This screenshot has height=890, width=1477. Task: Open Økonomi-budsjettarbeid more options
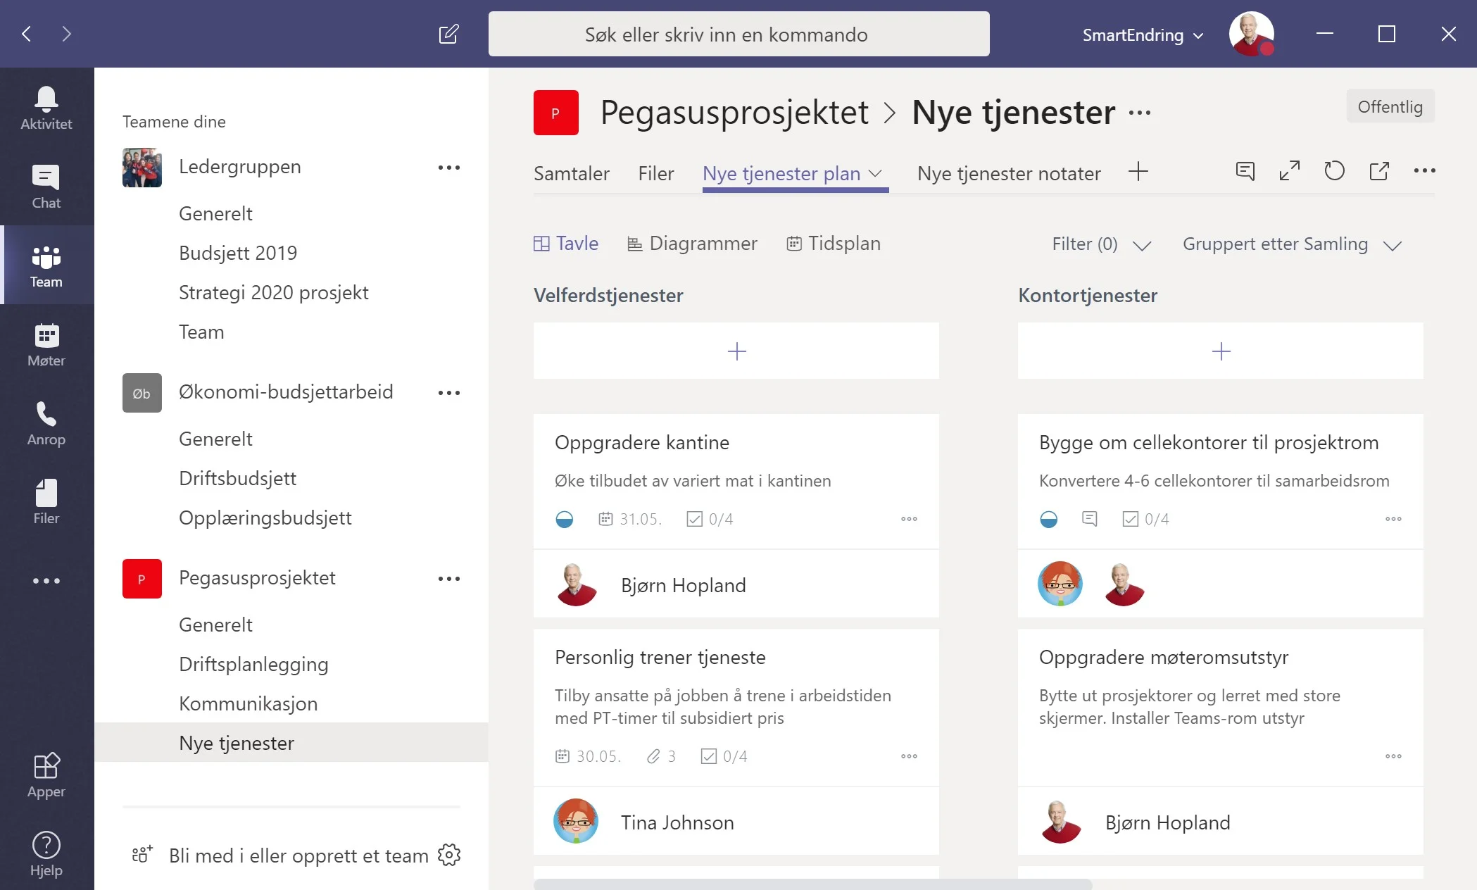[448, 393]
